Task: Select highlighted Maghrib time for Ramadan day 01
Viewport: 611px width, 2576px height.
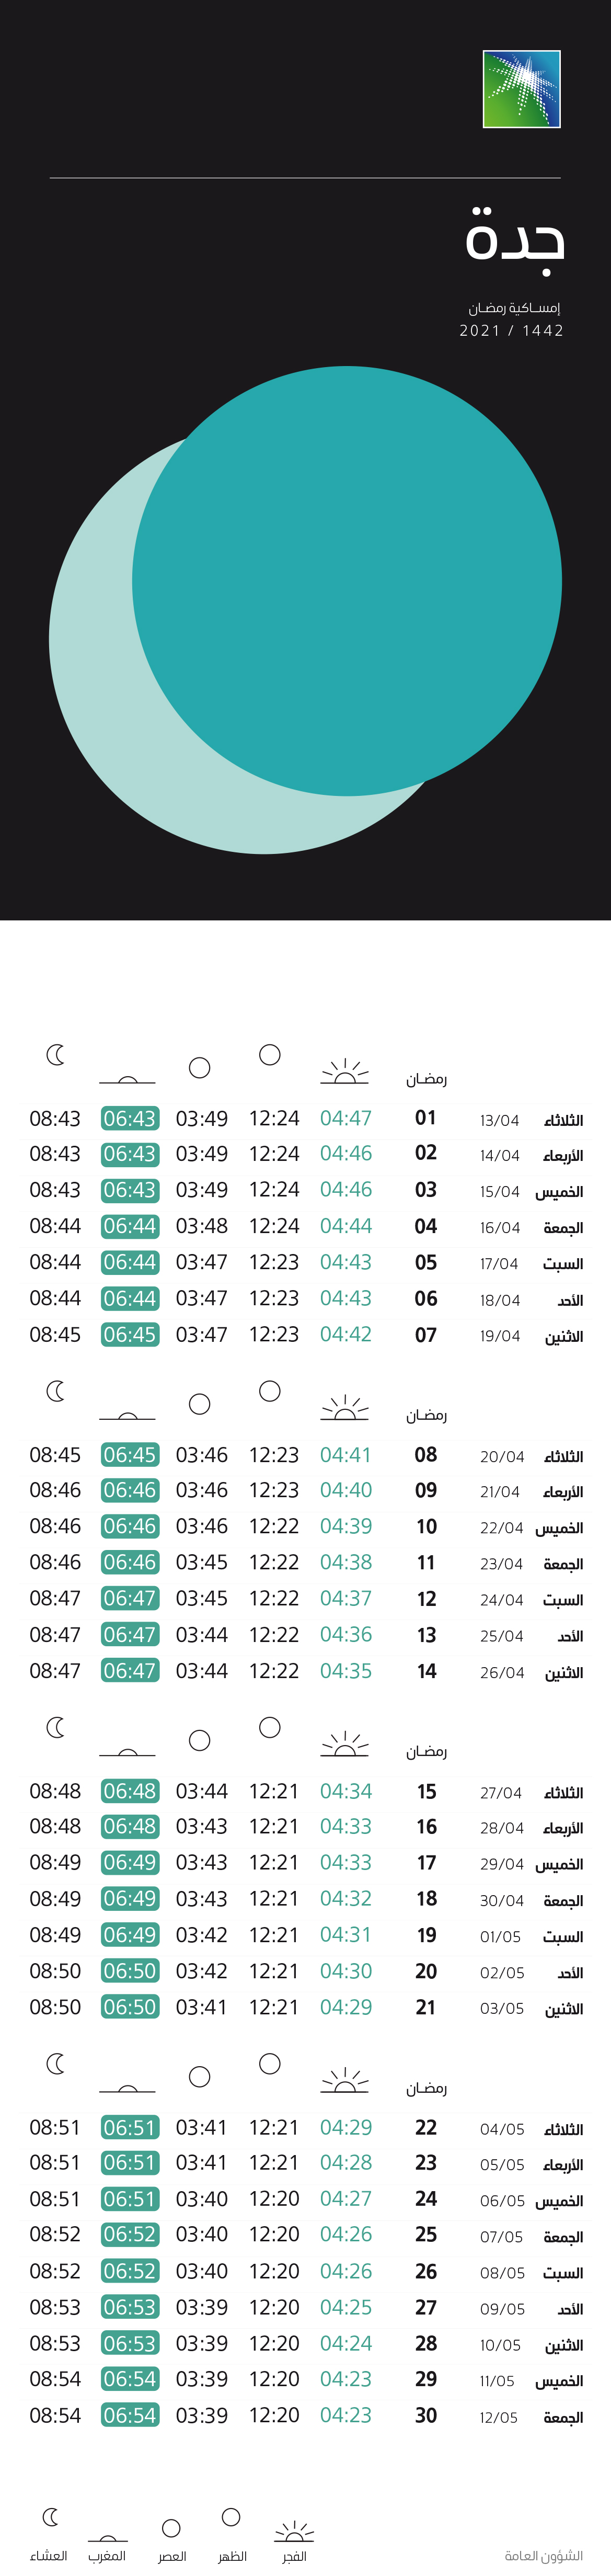Action: tap(130, 1118)
